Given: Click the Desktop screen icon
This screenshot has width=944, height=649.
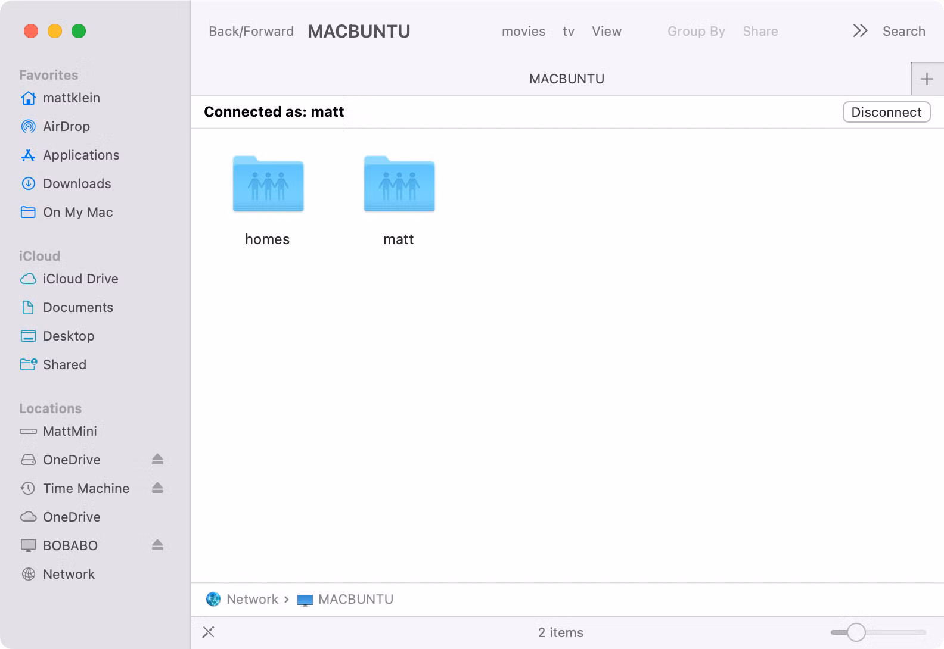Looking at the screenshot, I should coord(28,336).
